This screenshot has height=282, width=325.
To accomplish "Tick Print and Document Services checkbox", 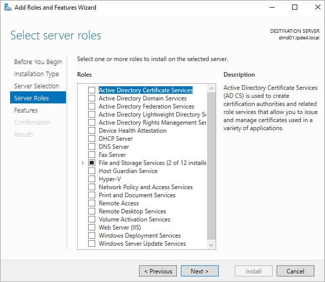I will (x=92, y=195).
